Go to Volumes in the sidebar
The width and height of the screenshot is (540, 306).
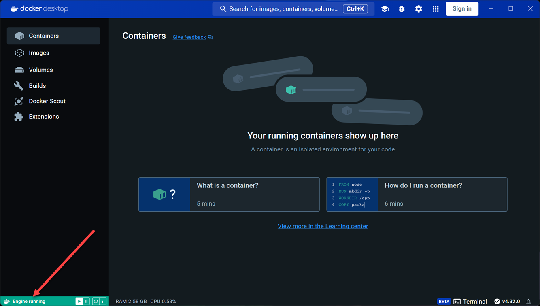tap(53, 70)
